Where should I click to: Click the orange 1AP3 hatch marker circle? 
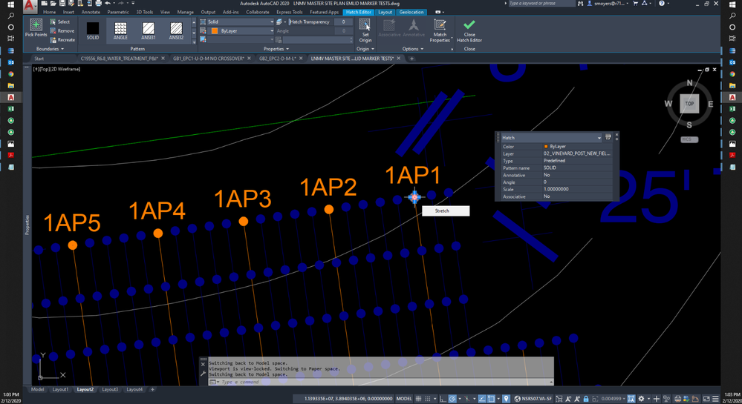pyautogui.click(x=243, y=221)
